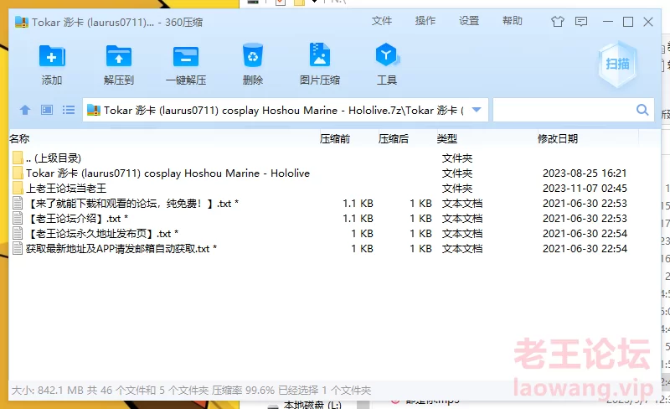Open the 设置 (Settings) menu
Image resolution: width=670 pixels, height=409 pixels.
click(469, 21)
